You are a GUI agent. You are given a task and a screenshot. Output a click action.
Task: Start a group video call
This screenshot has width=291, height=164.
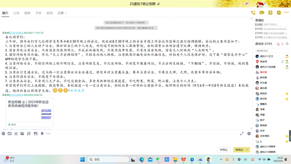[262, 13]
